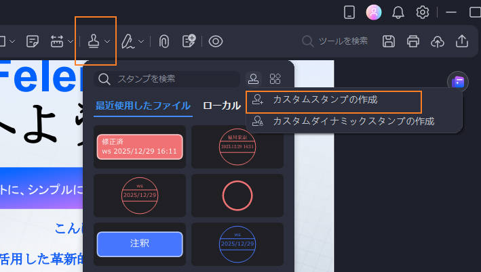Viewport: 481px width, 272px height.
Task: Select the measurement ruler tool
Action: tap(57, 41)
